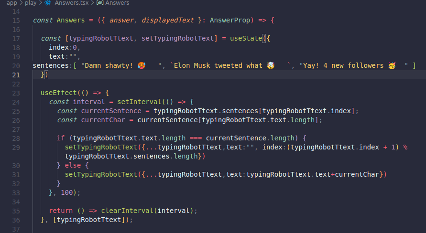Click the 'displayedText' parameter

tap(168, 20)
